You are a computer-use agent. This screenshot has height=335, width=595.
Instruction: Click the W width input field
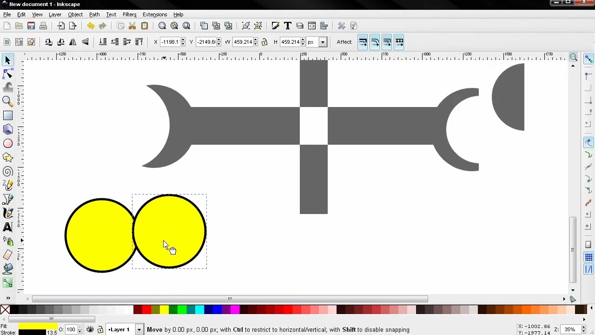point(242,42)
